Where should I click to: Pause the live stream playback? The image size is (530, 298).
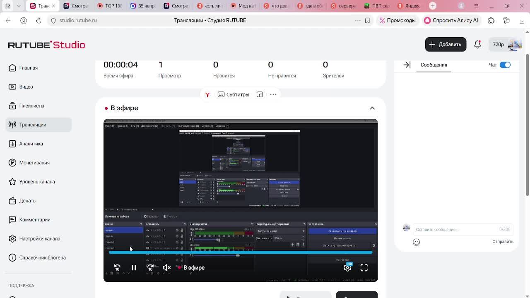[134, 268]
